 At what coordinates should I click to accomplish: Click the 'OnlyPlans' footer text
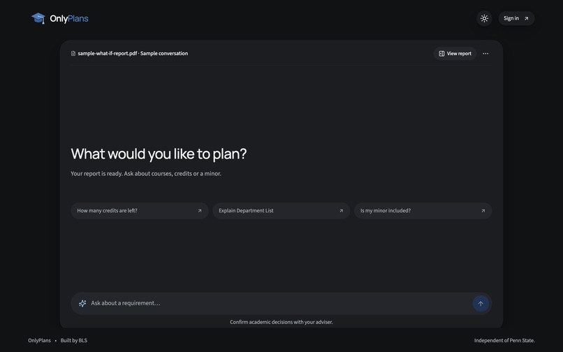tap(40, 341)
